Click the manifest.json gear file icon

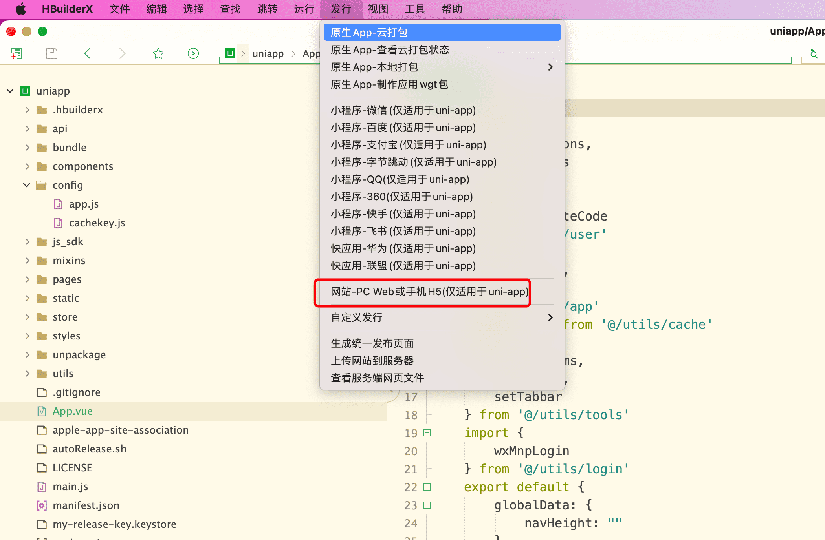pos(42,505)
